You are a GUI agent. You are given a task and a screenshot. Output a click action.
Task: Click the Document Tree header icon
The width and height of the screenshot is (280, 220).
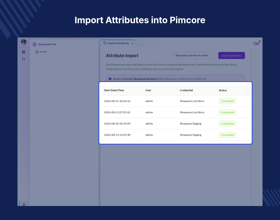35,44
